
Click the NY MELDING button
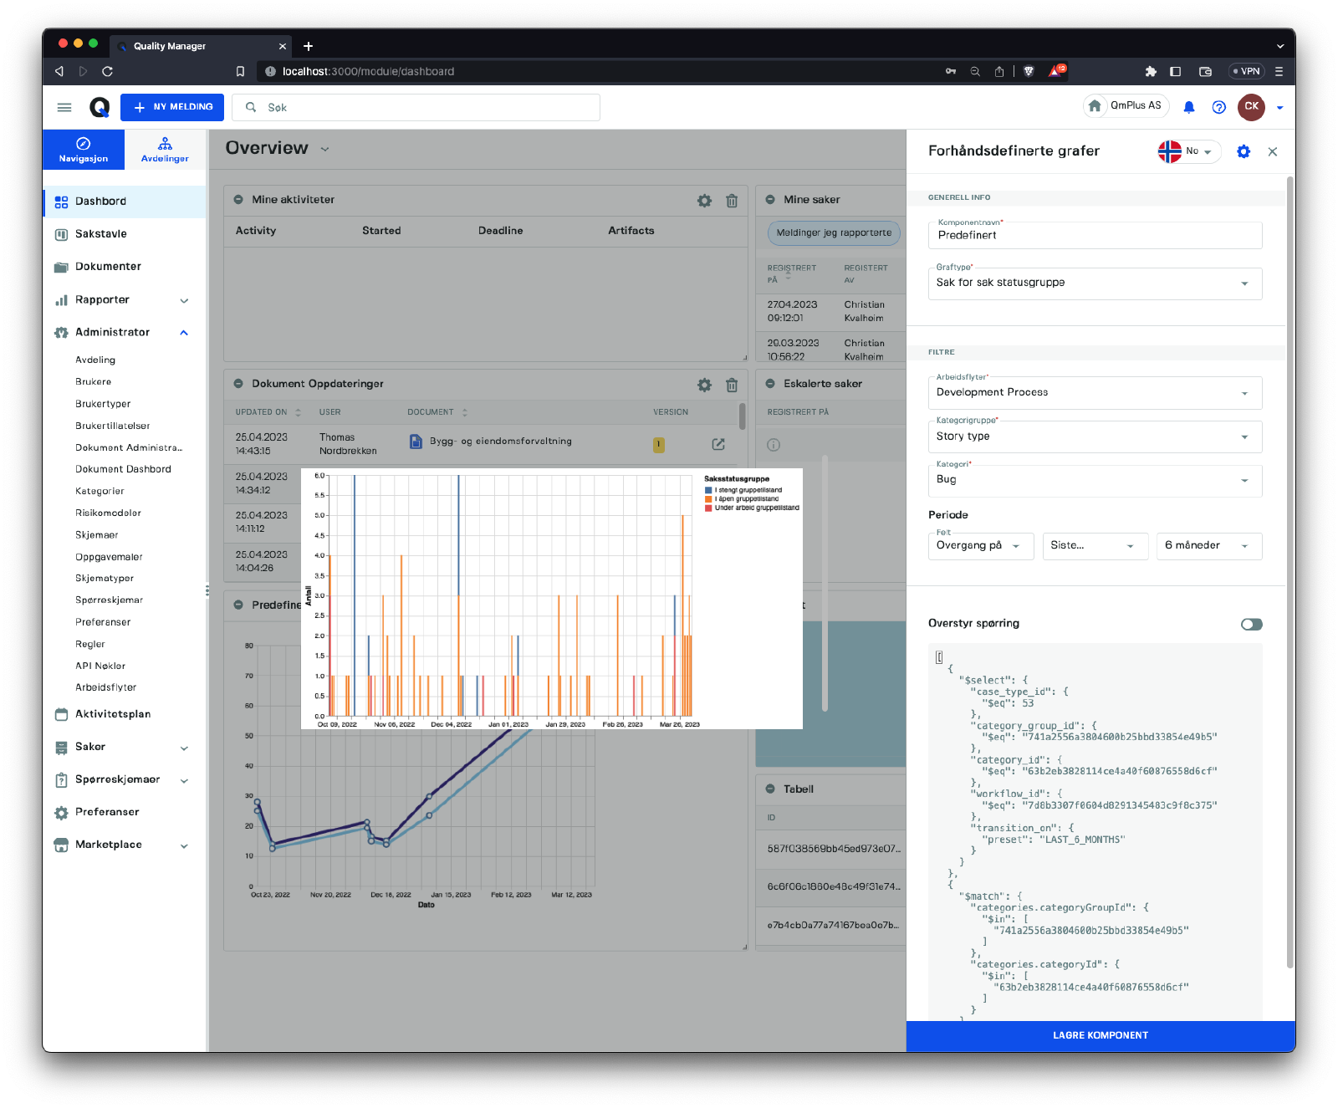tap(172, 107)
